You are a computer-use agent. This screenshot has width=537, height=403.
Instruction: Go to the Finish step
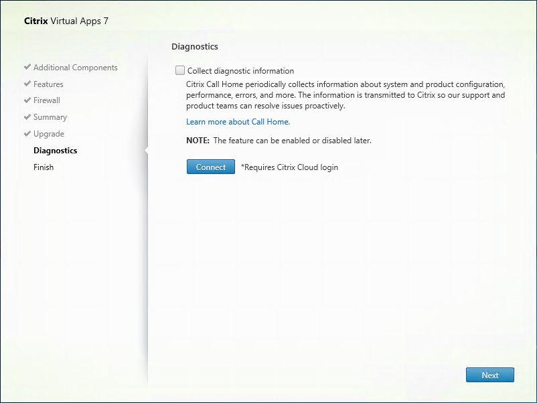(x=44, y=167)
